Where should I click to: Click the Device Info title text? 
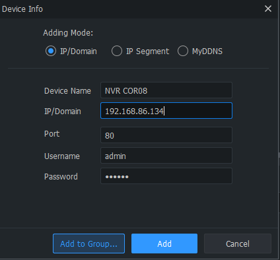click(22, 9)
